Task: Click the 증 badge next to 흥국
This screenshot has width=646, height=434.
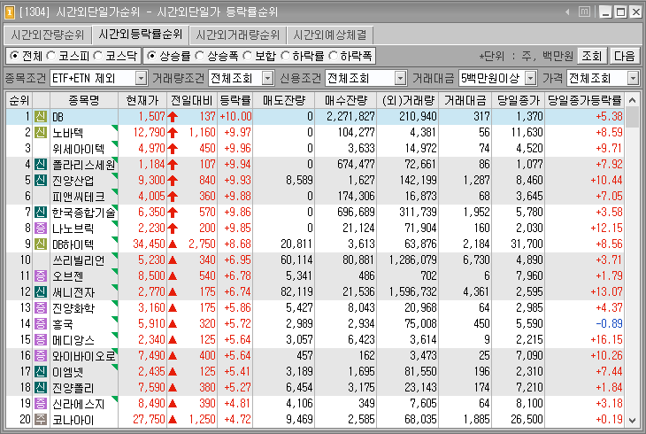Action: pos(41,324)
